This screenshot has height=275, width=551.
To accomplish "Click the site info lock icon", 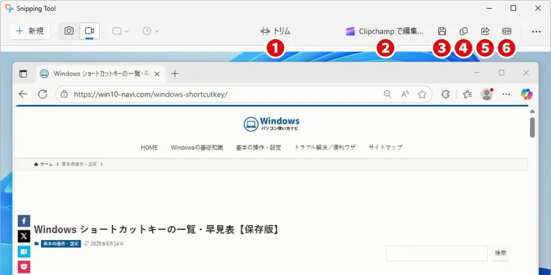I will [x=64, y=94].
